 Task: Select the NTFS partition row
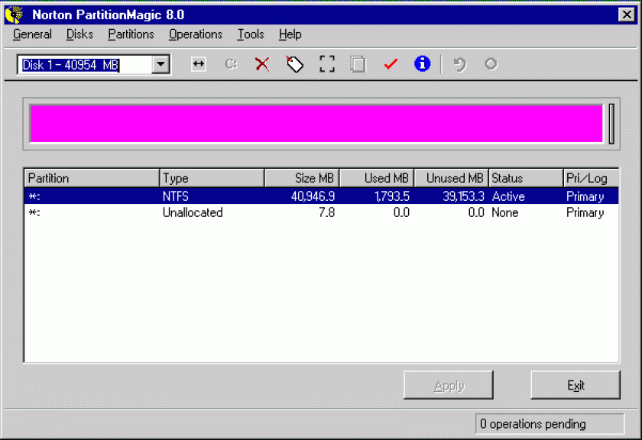click(x=322, y=196)
